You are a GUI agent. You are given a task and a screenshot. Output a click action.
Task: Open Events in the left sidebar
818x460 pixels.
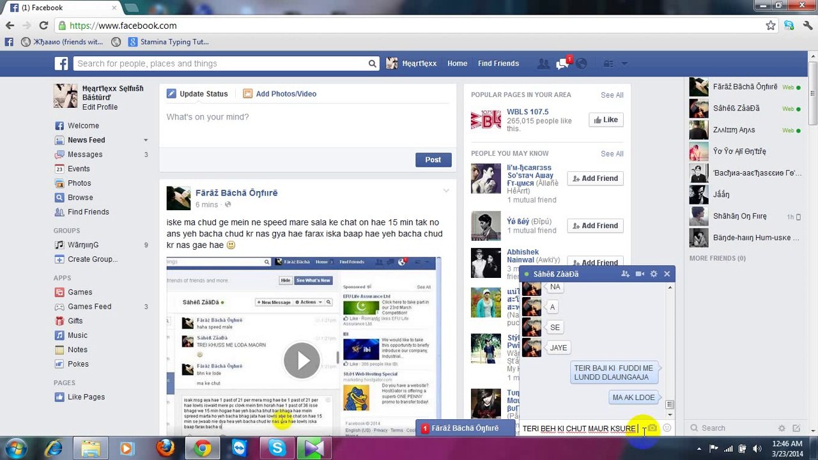click(x=79, y=169)
